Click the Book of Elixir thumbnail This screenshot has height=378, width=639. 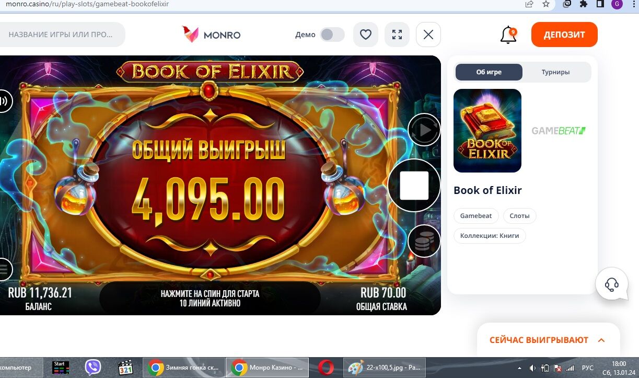coord(487,131)
